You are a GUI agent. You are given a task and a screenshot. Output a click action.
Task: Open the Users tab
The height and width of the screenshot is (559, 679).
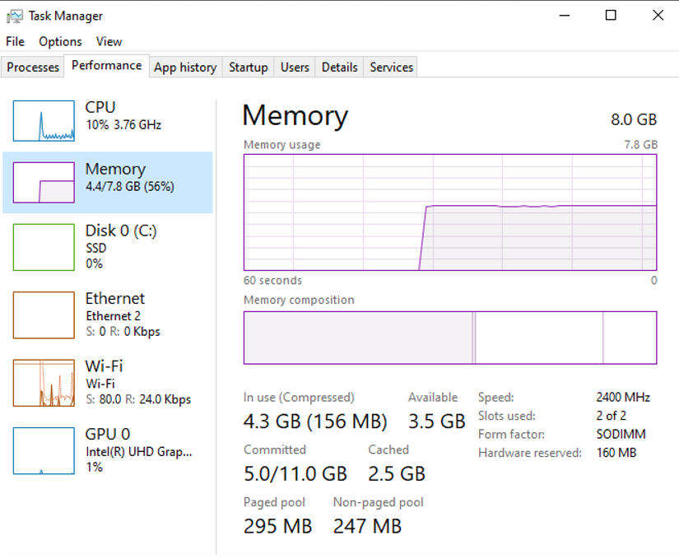point(295,68)
